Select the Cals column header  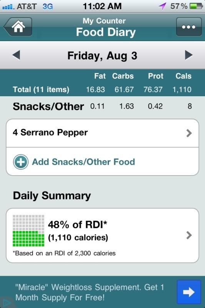(183, 76)
